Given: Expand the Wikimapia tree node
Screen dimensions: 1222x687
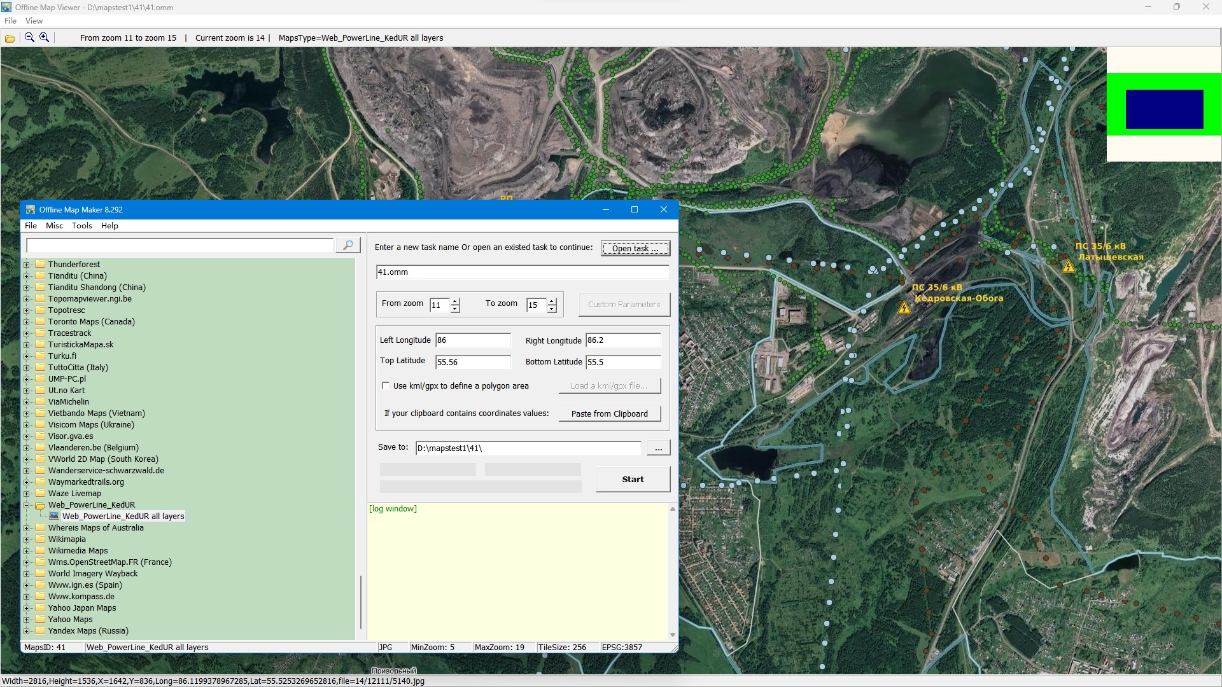Looking at the screenshot, I should [x=27, y=539].
